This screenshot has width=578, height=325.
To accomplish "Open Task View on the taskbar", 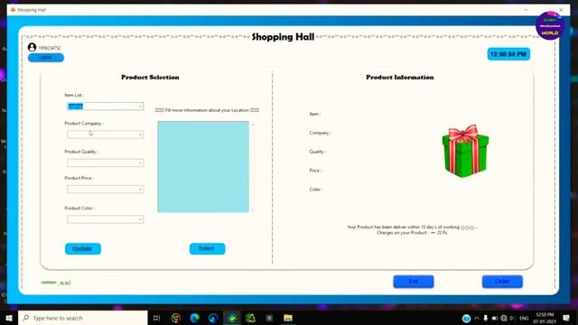I will [156, 318].
